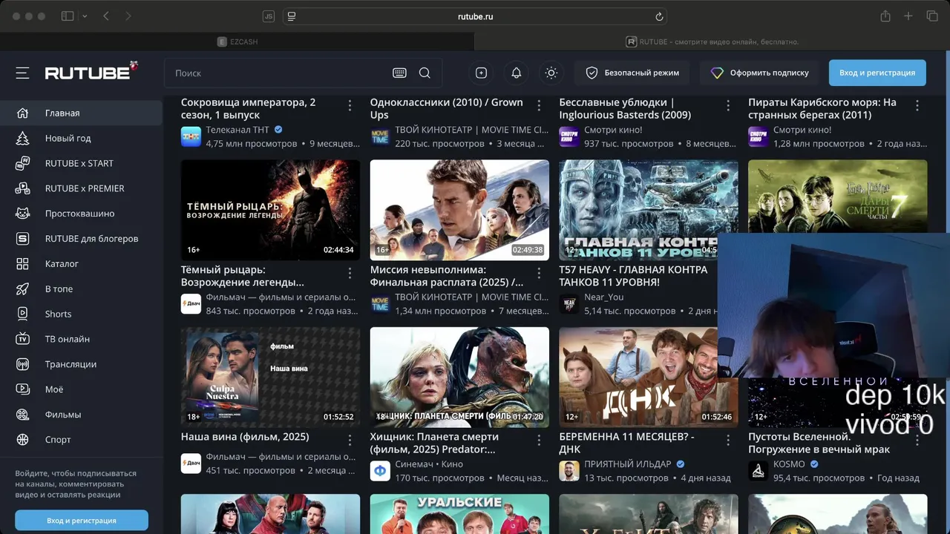Click the Shorts icon in sidebar
The width and height of the screenshot is (950, 534).
point(22,314)
